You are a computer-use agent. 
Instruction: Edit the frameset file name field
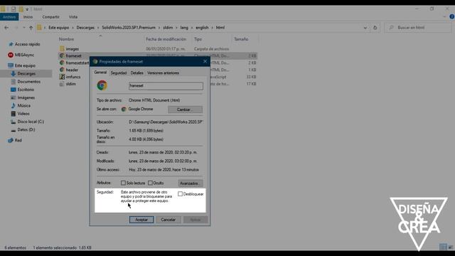coord(166,85)
